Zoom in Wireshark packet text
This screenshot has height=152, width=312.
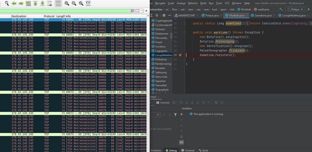point(67,3)
